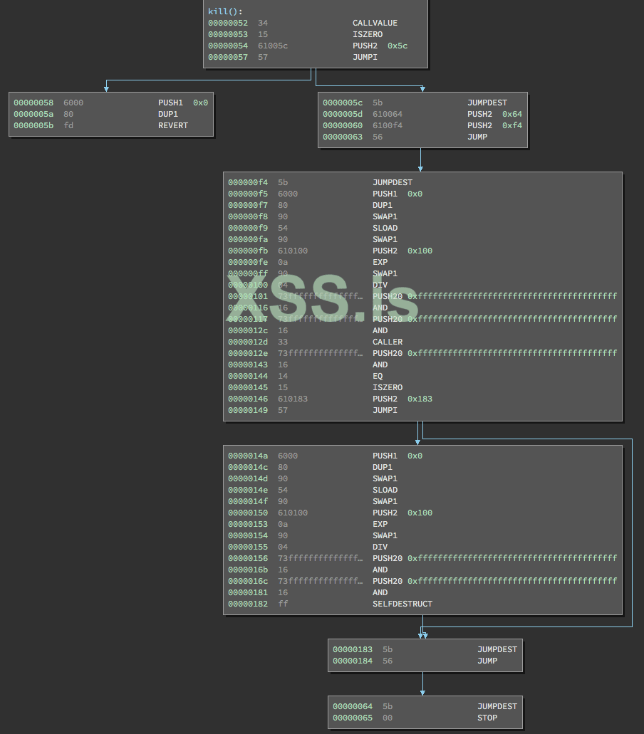Viewport: 644px width, 734px height.
Task: Select address 00000058 in revert block
Action: point(33,103)
